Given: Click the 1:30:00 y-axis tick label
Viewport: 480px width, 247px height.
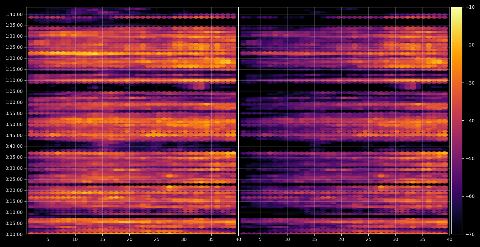Looking at the screenshot, I should (x=14, y=36).
